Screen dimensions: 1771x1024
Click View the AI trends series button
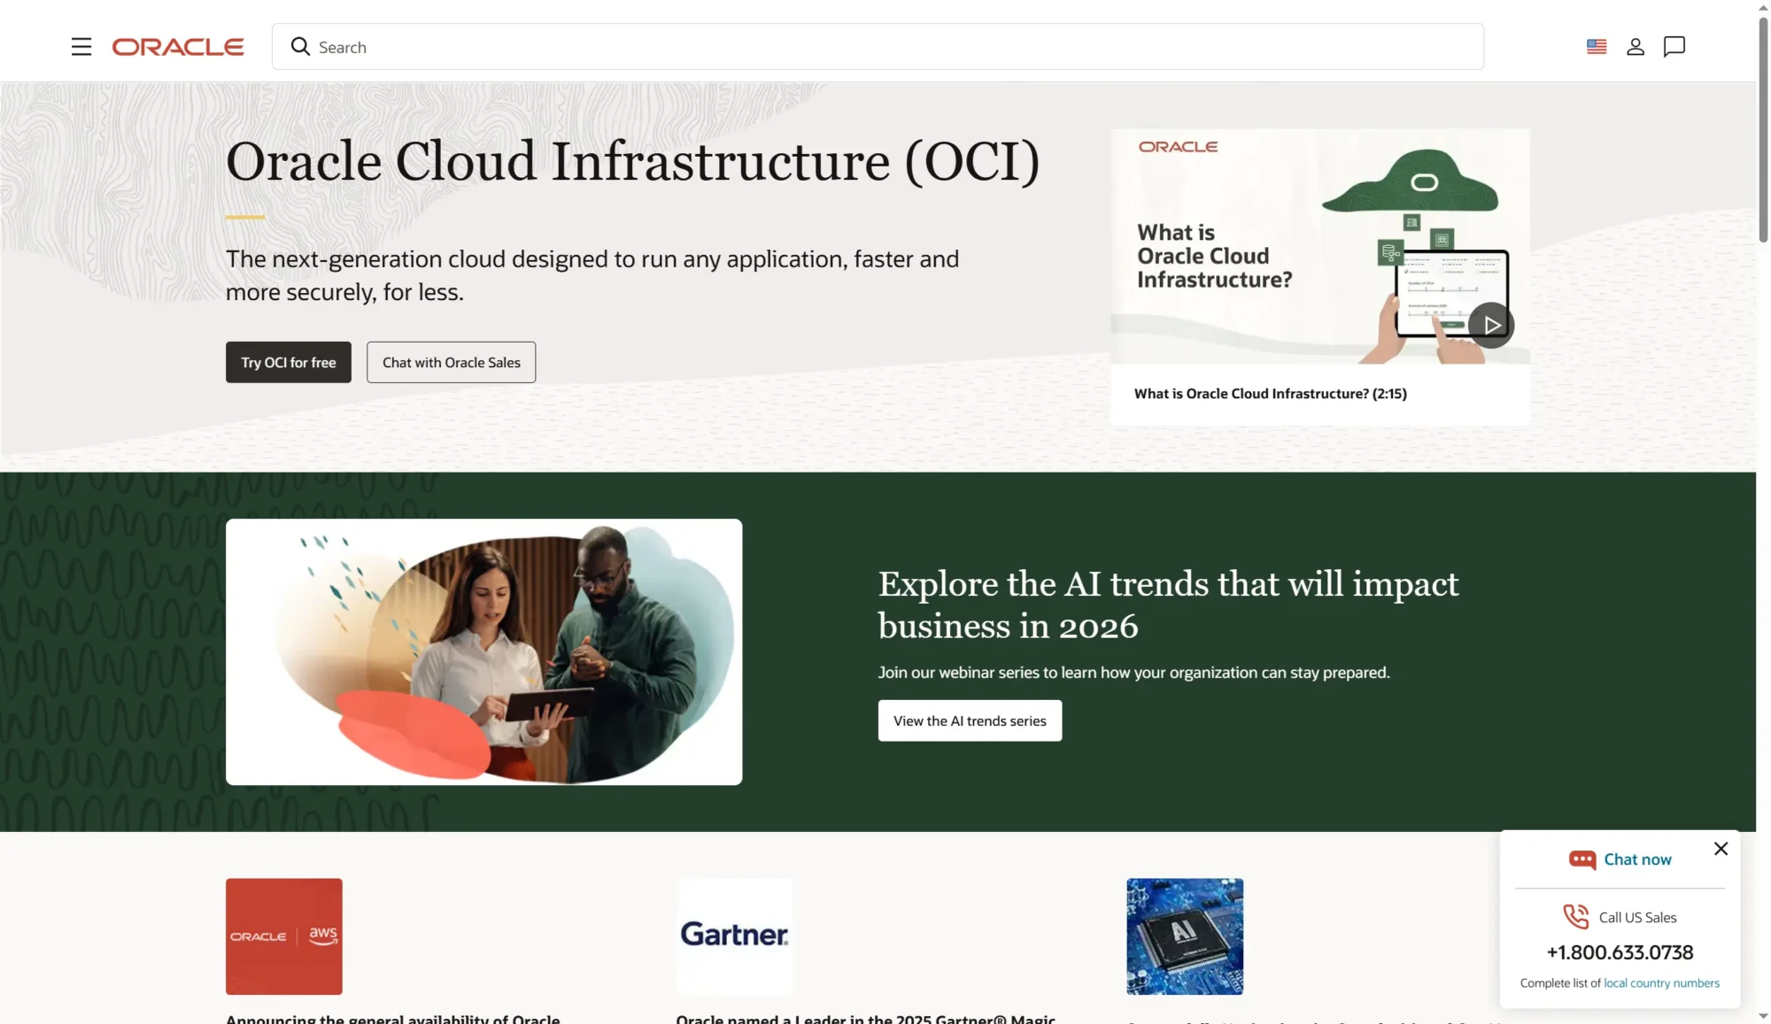pyautogui.click(x=970, y=720)
